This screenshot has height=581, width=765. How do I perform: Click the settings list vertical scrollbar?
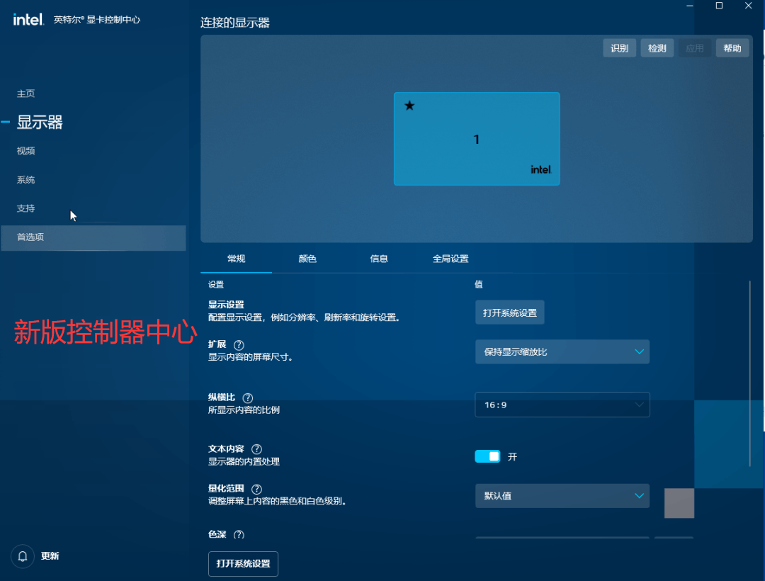click(750, 373)
